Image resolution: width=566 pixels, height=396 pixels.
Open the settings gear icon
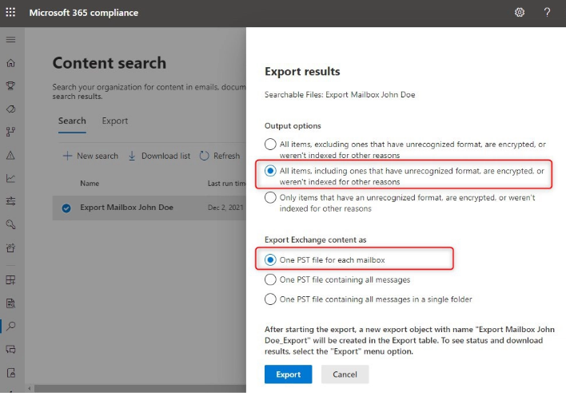[519, 12]
